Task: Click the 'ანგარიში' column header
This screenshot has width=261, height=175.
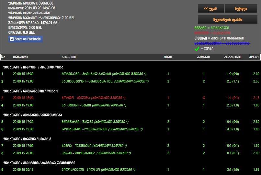Action: coord(233,57)
